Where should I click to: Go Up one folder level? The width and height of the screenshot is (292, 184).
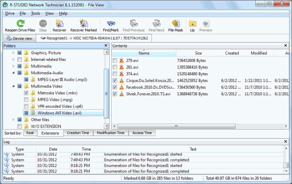pyautogui.click(x=192, y=23)
